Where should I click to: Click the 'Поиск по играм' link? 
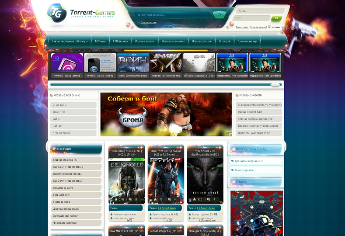click(x=149, y=22)
